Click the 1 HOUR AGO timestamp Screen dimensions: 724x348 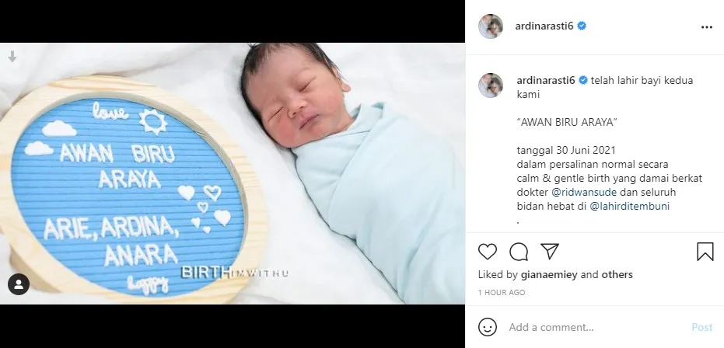[x=502, y=293]
